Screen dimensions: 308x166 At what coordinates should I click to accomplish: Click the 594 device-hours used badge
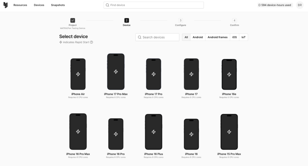click(274, 5)
